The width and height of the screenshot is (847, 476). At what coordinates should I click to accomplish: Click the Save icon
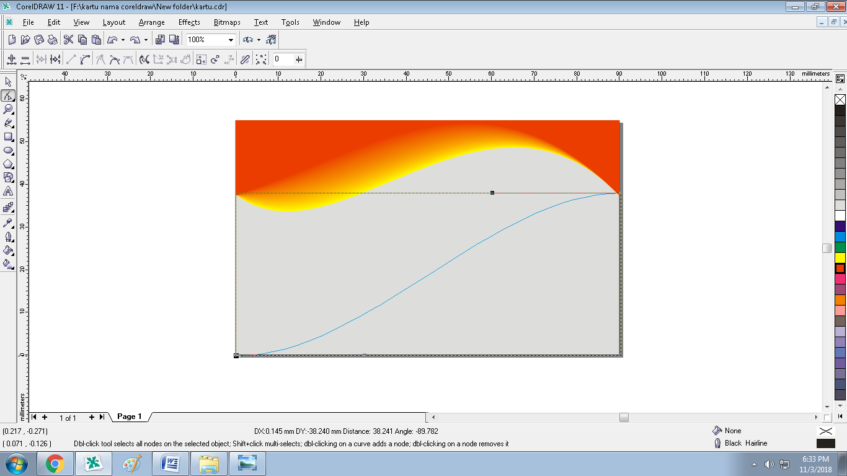tap(39, 40)
